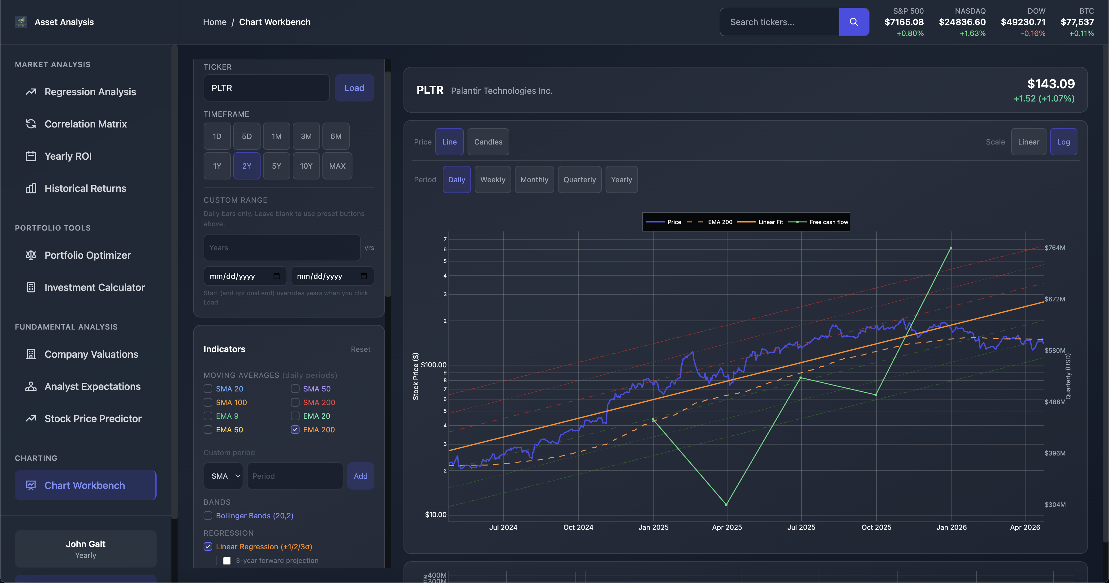Uncheck the Linear Regression checkbox
Image resolution: width=1109 pixels, height=583 pixels.
pyautogui.click(x=208, y=547)
